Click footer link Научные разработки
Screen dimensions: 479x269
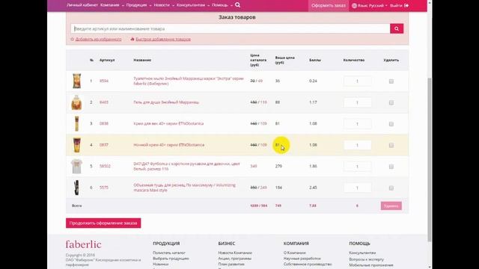tap(302, 259)
